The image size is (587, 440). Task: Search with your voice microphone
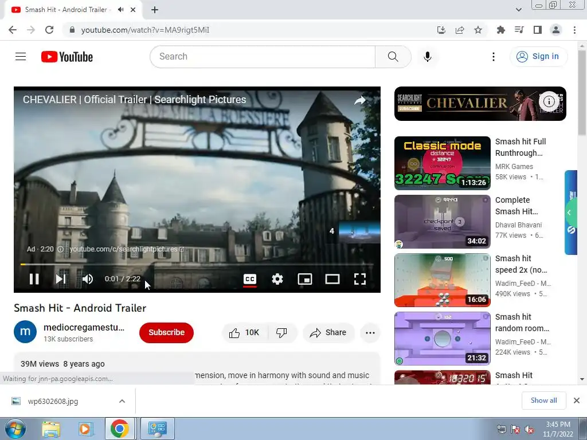coord(428,57)
